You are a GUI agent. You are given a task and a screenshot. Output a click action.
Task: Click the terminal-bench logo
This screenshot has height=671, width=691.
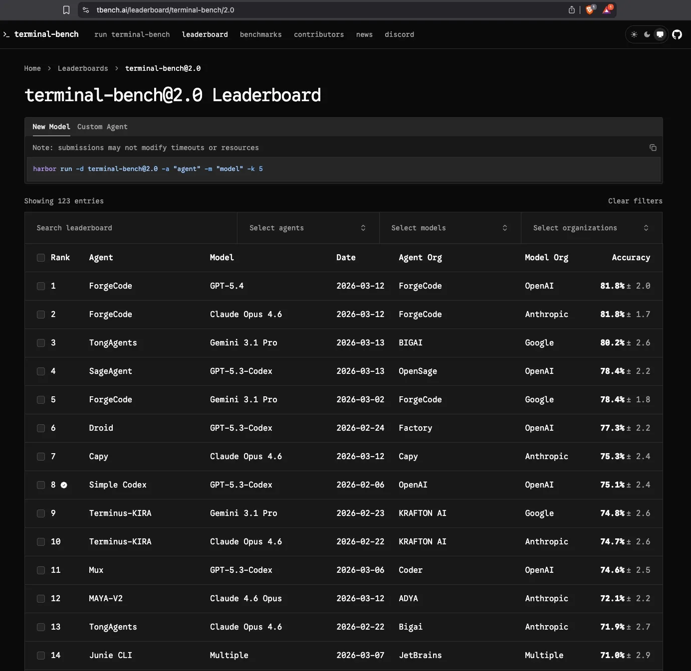tap(41, 34)
